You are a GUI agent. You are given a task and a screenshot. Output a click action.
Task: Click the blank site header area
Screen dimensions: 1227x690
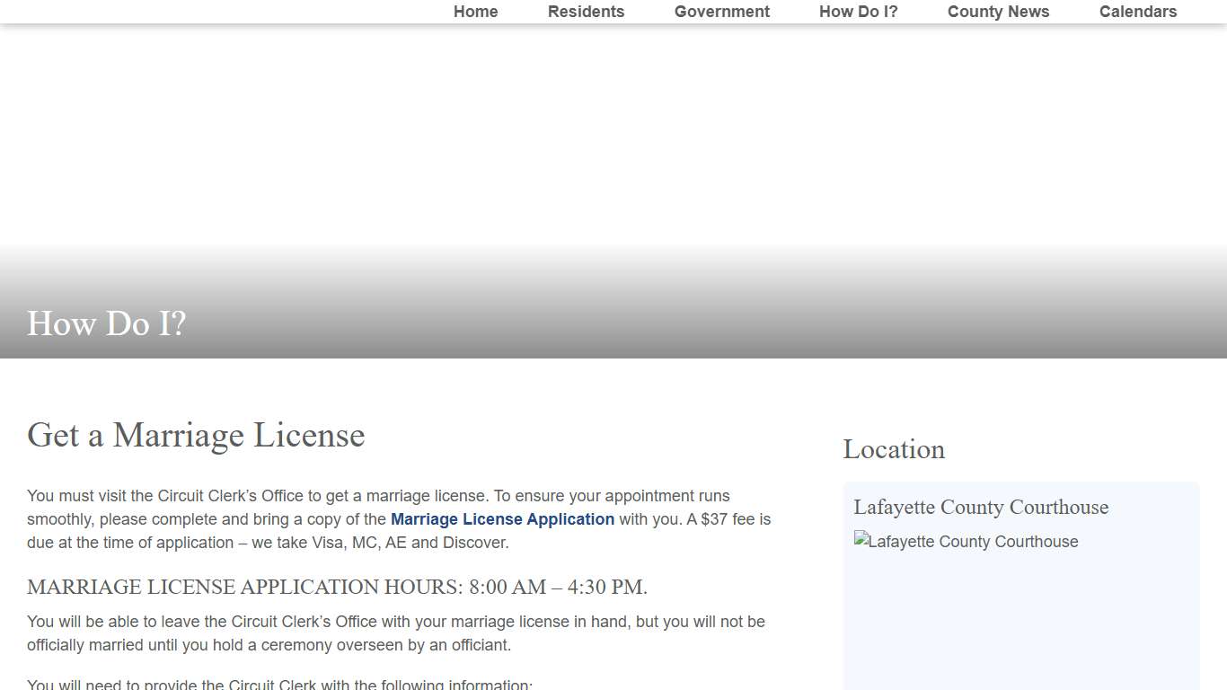pyautogui.click(x=613, y=135)
